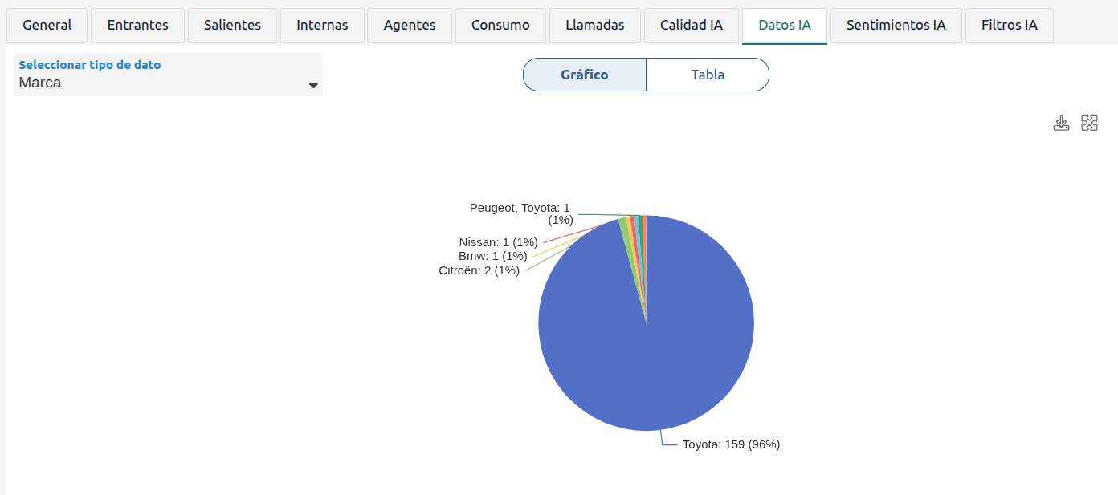Image resolution: width=1118 pixels, height=495 pixels.
Task: View the Agentes tab
Action: coord(410,25)
